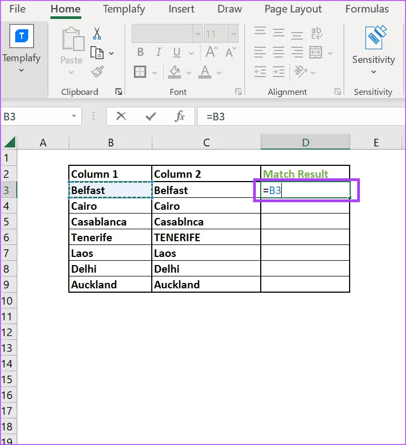Increase font size with larger A icon
The width and height of the screenshot is (406, 445).
[x=212, y=52]
